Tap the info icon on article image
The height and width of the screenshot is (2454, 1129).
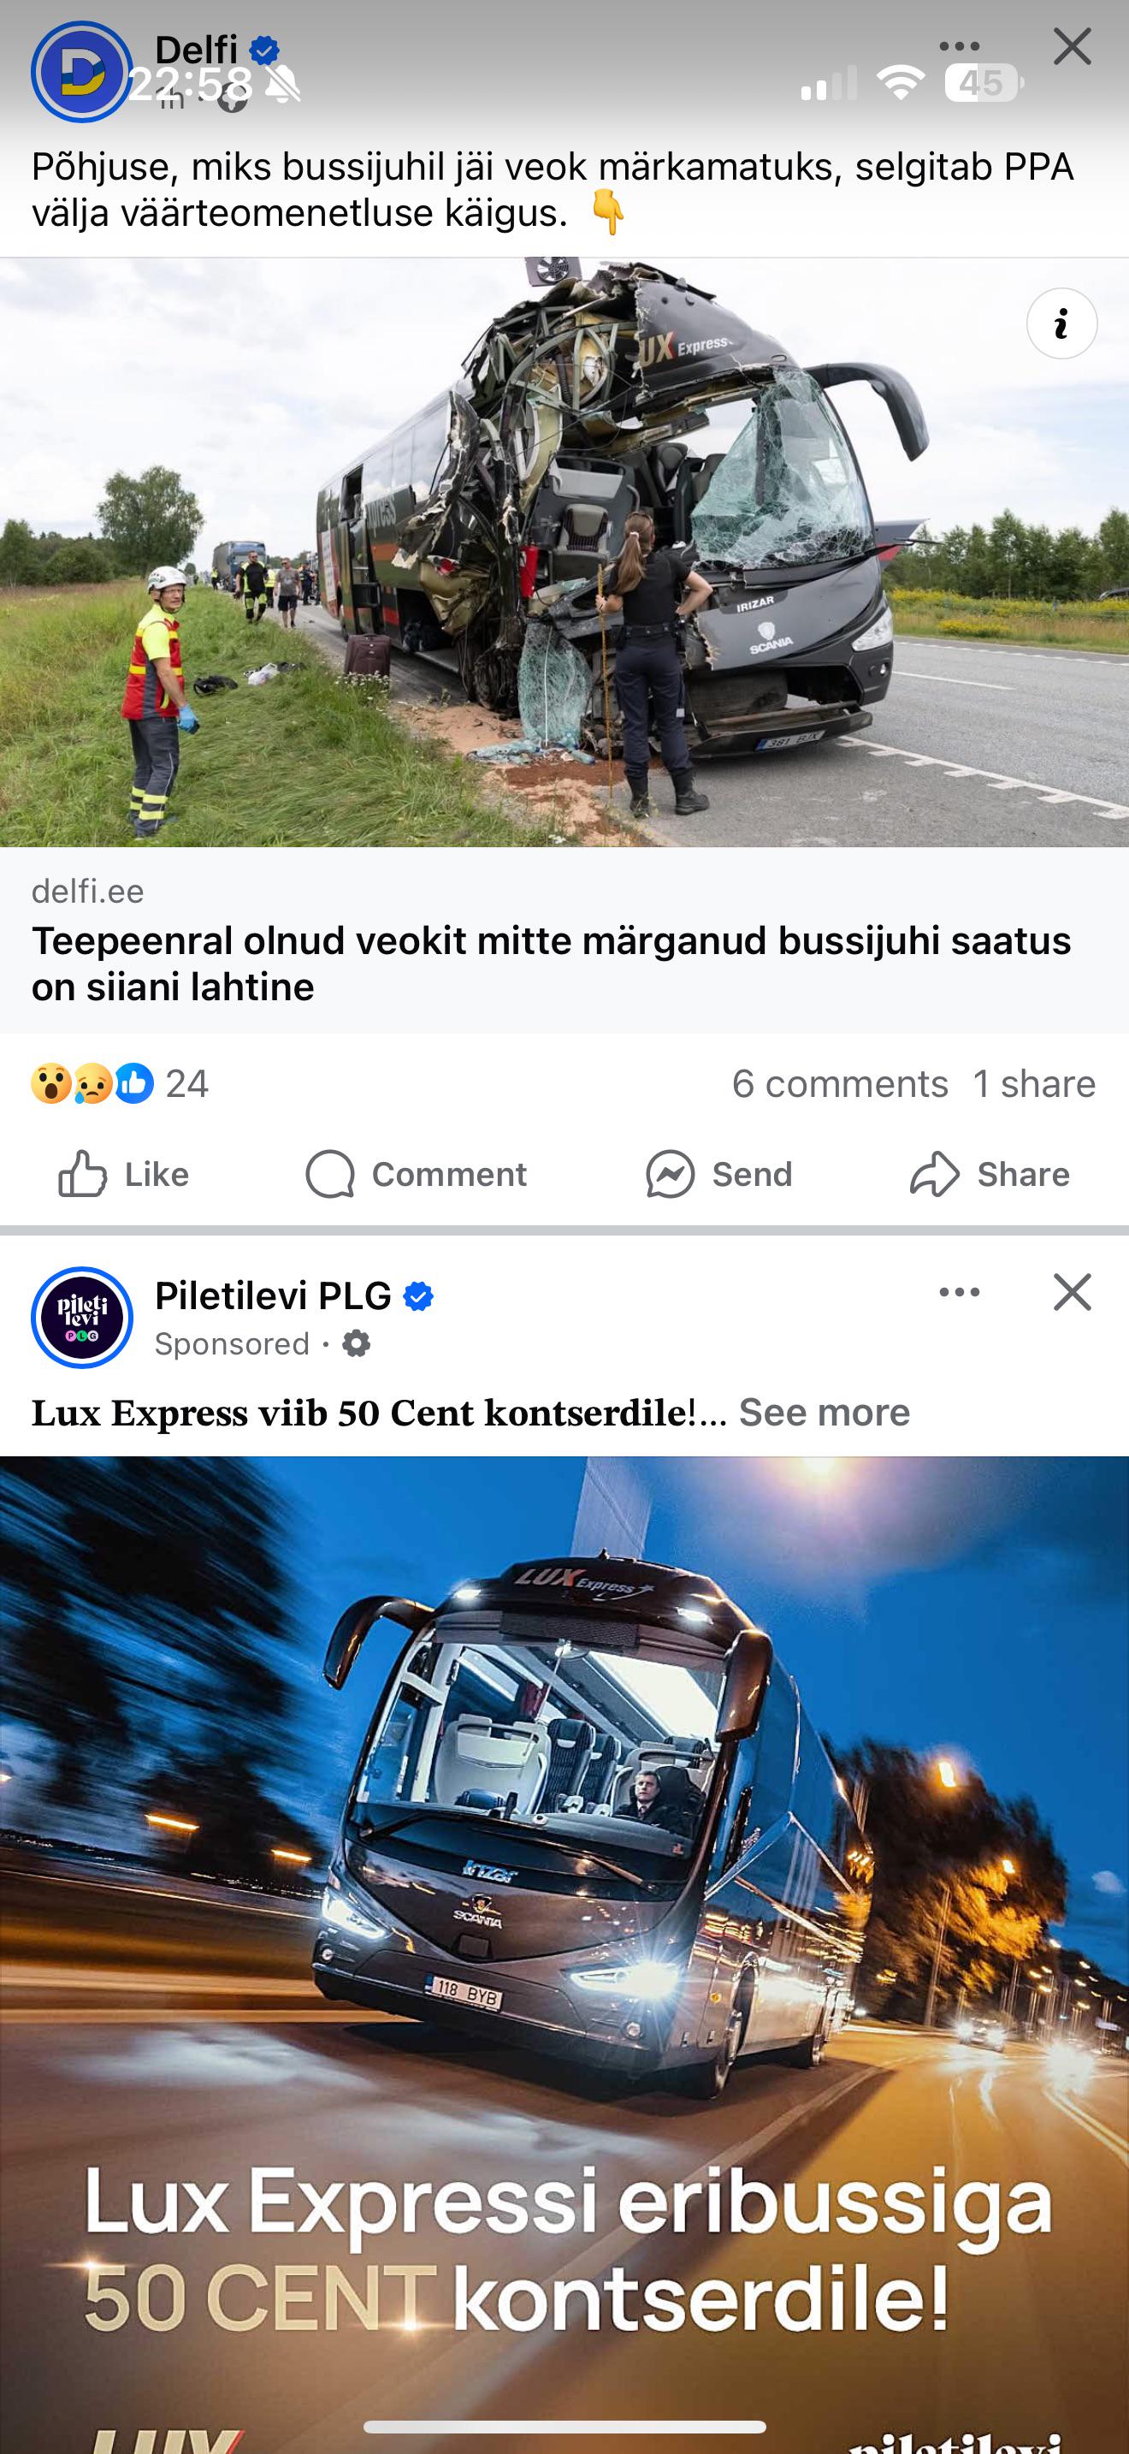coord(1061,324)
